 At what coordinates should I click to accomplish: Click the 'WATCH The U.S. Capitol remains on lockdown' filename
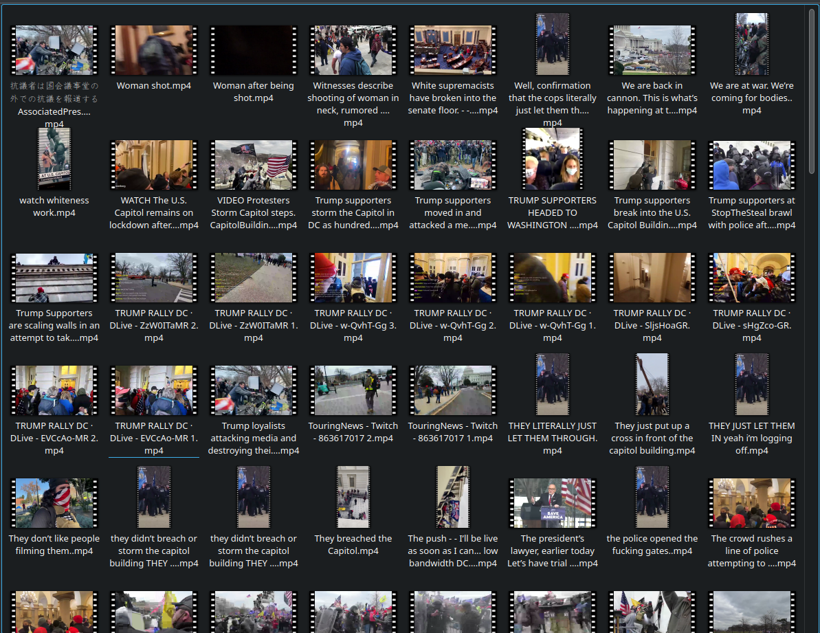154,213
